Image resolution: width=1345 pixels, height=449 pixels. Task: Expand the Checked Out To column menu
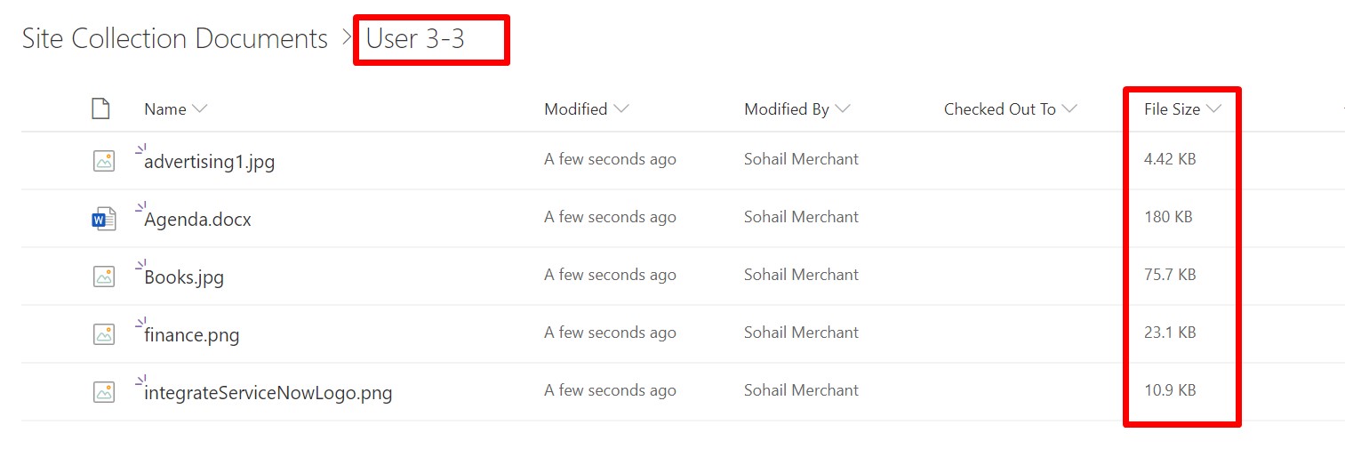[1069, 109]
